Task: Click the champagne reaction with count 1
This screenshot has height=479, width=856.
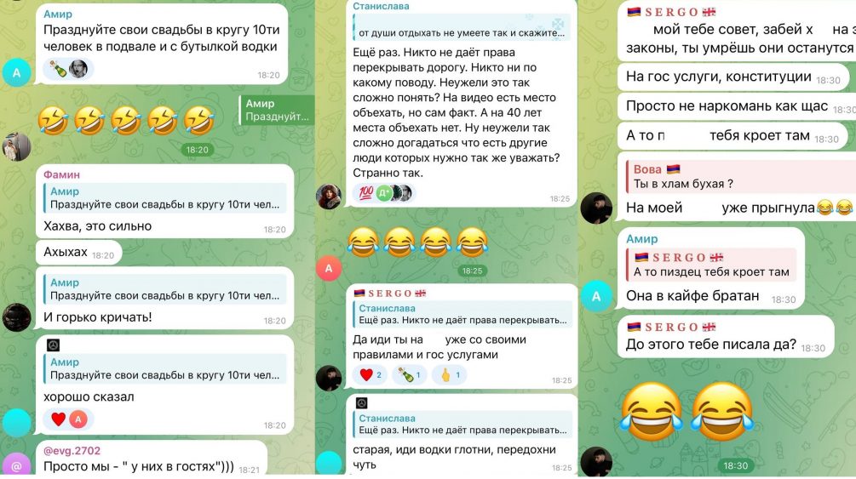Action: pos(410,375)
